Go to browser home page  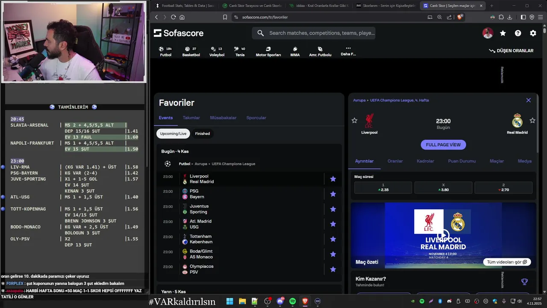coord(182,17)
